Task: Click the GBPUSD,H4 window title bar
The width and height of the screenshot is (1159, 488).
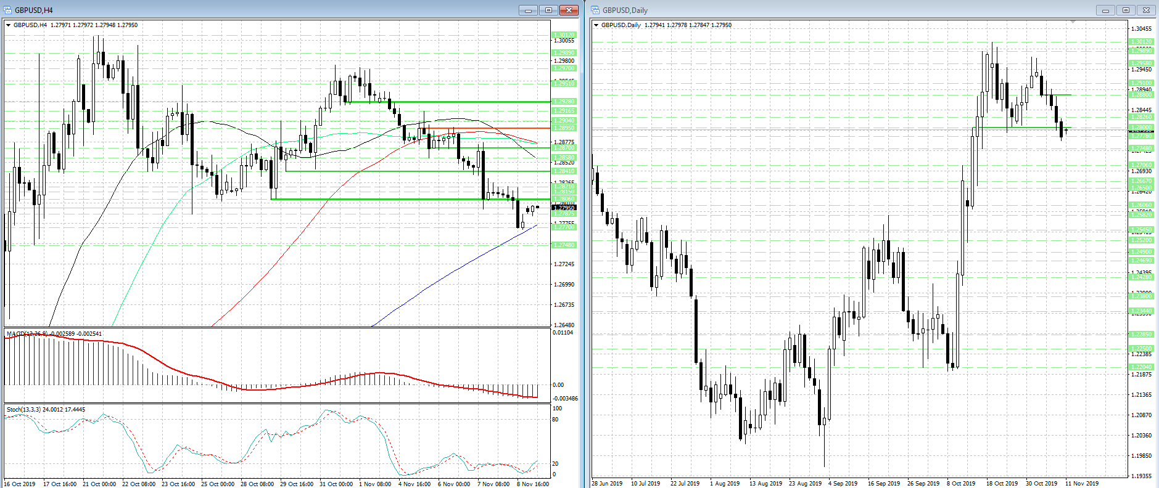Action: pyautogui.click(x=247, y=10)
